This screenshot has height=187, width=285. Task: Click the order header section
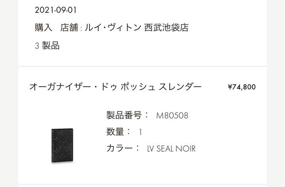142,33
